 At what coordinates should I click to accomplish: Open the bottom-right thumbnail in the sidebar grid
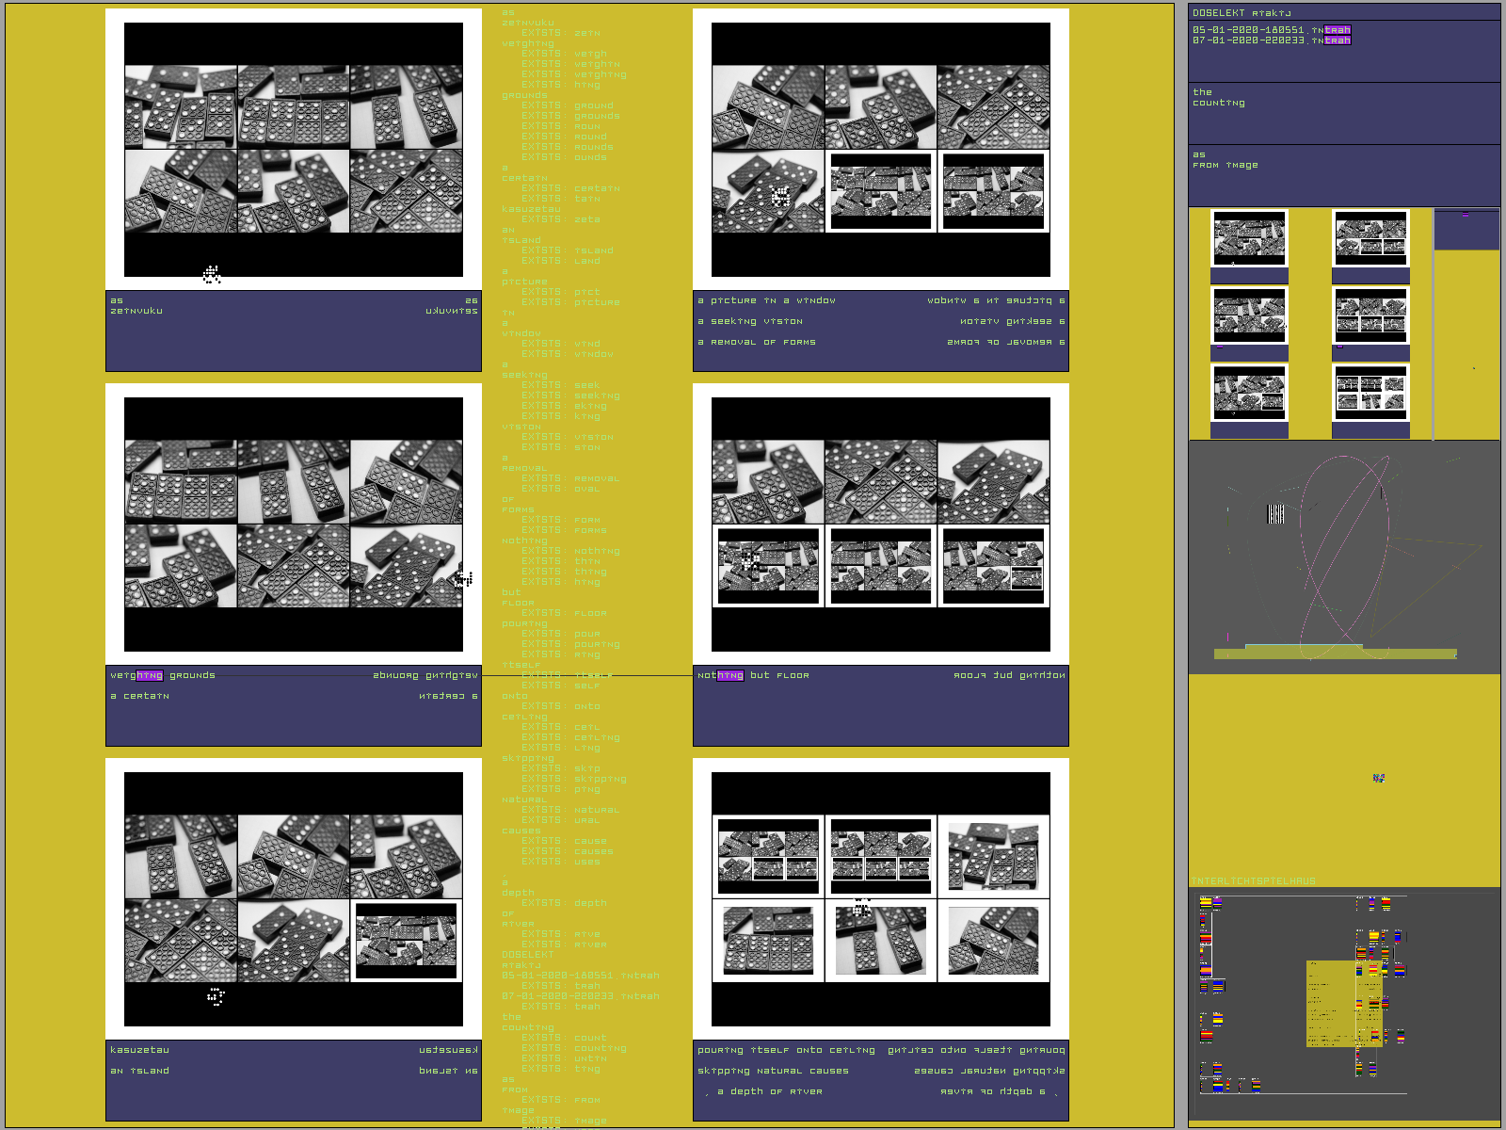click(1370, 393)
